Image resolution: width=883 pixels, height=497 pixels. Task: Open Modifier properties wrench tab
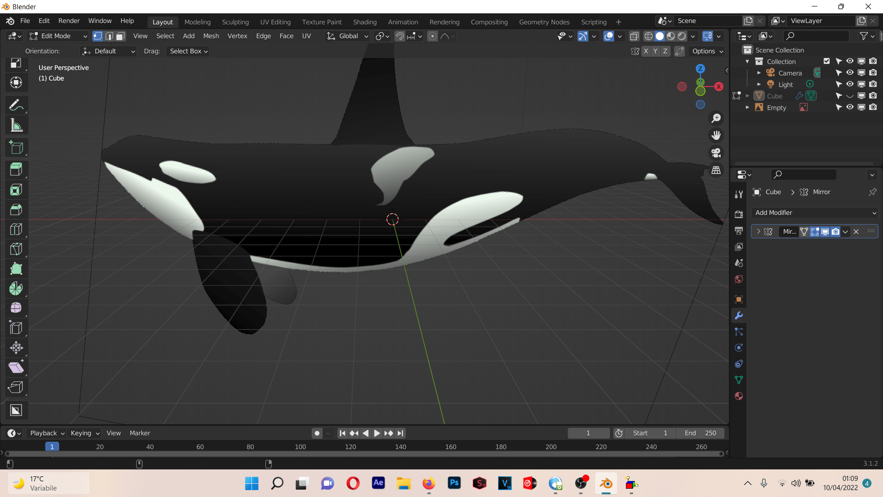pyautogui.click(x=739, y=316)
